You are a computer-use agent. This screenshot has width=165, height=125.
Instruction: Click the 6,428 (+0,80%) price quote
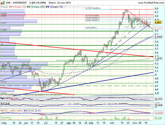[x=38, y=3]
